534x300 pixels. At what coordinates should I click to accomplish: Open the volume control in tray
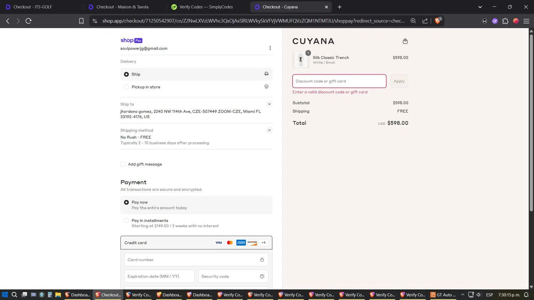(x=479, y=295)
